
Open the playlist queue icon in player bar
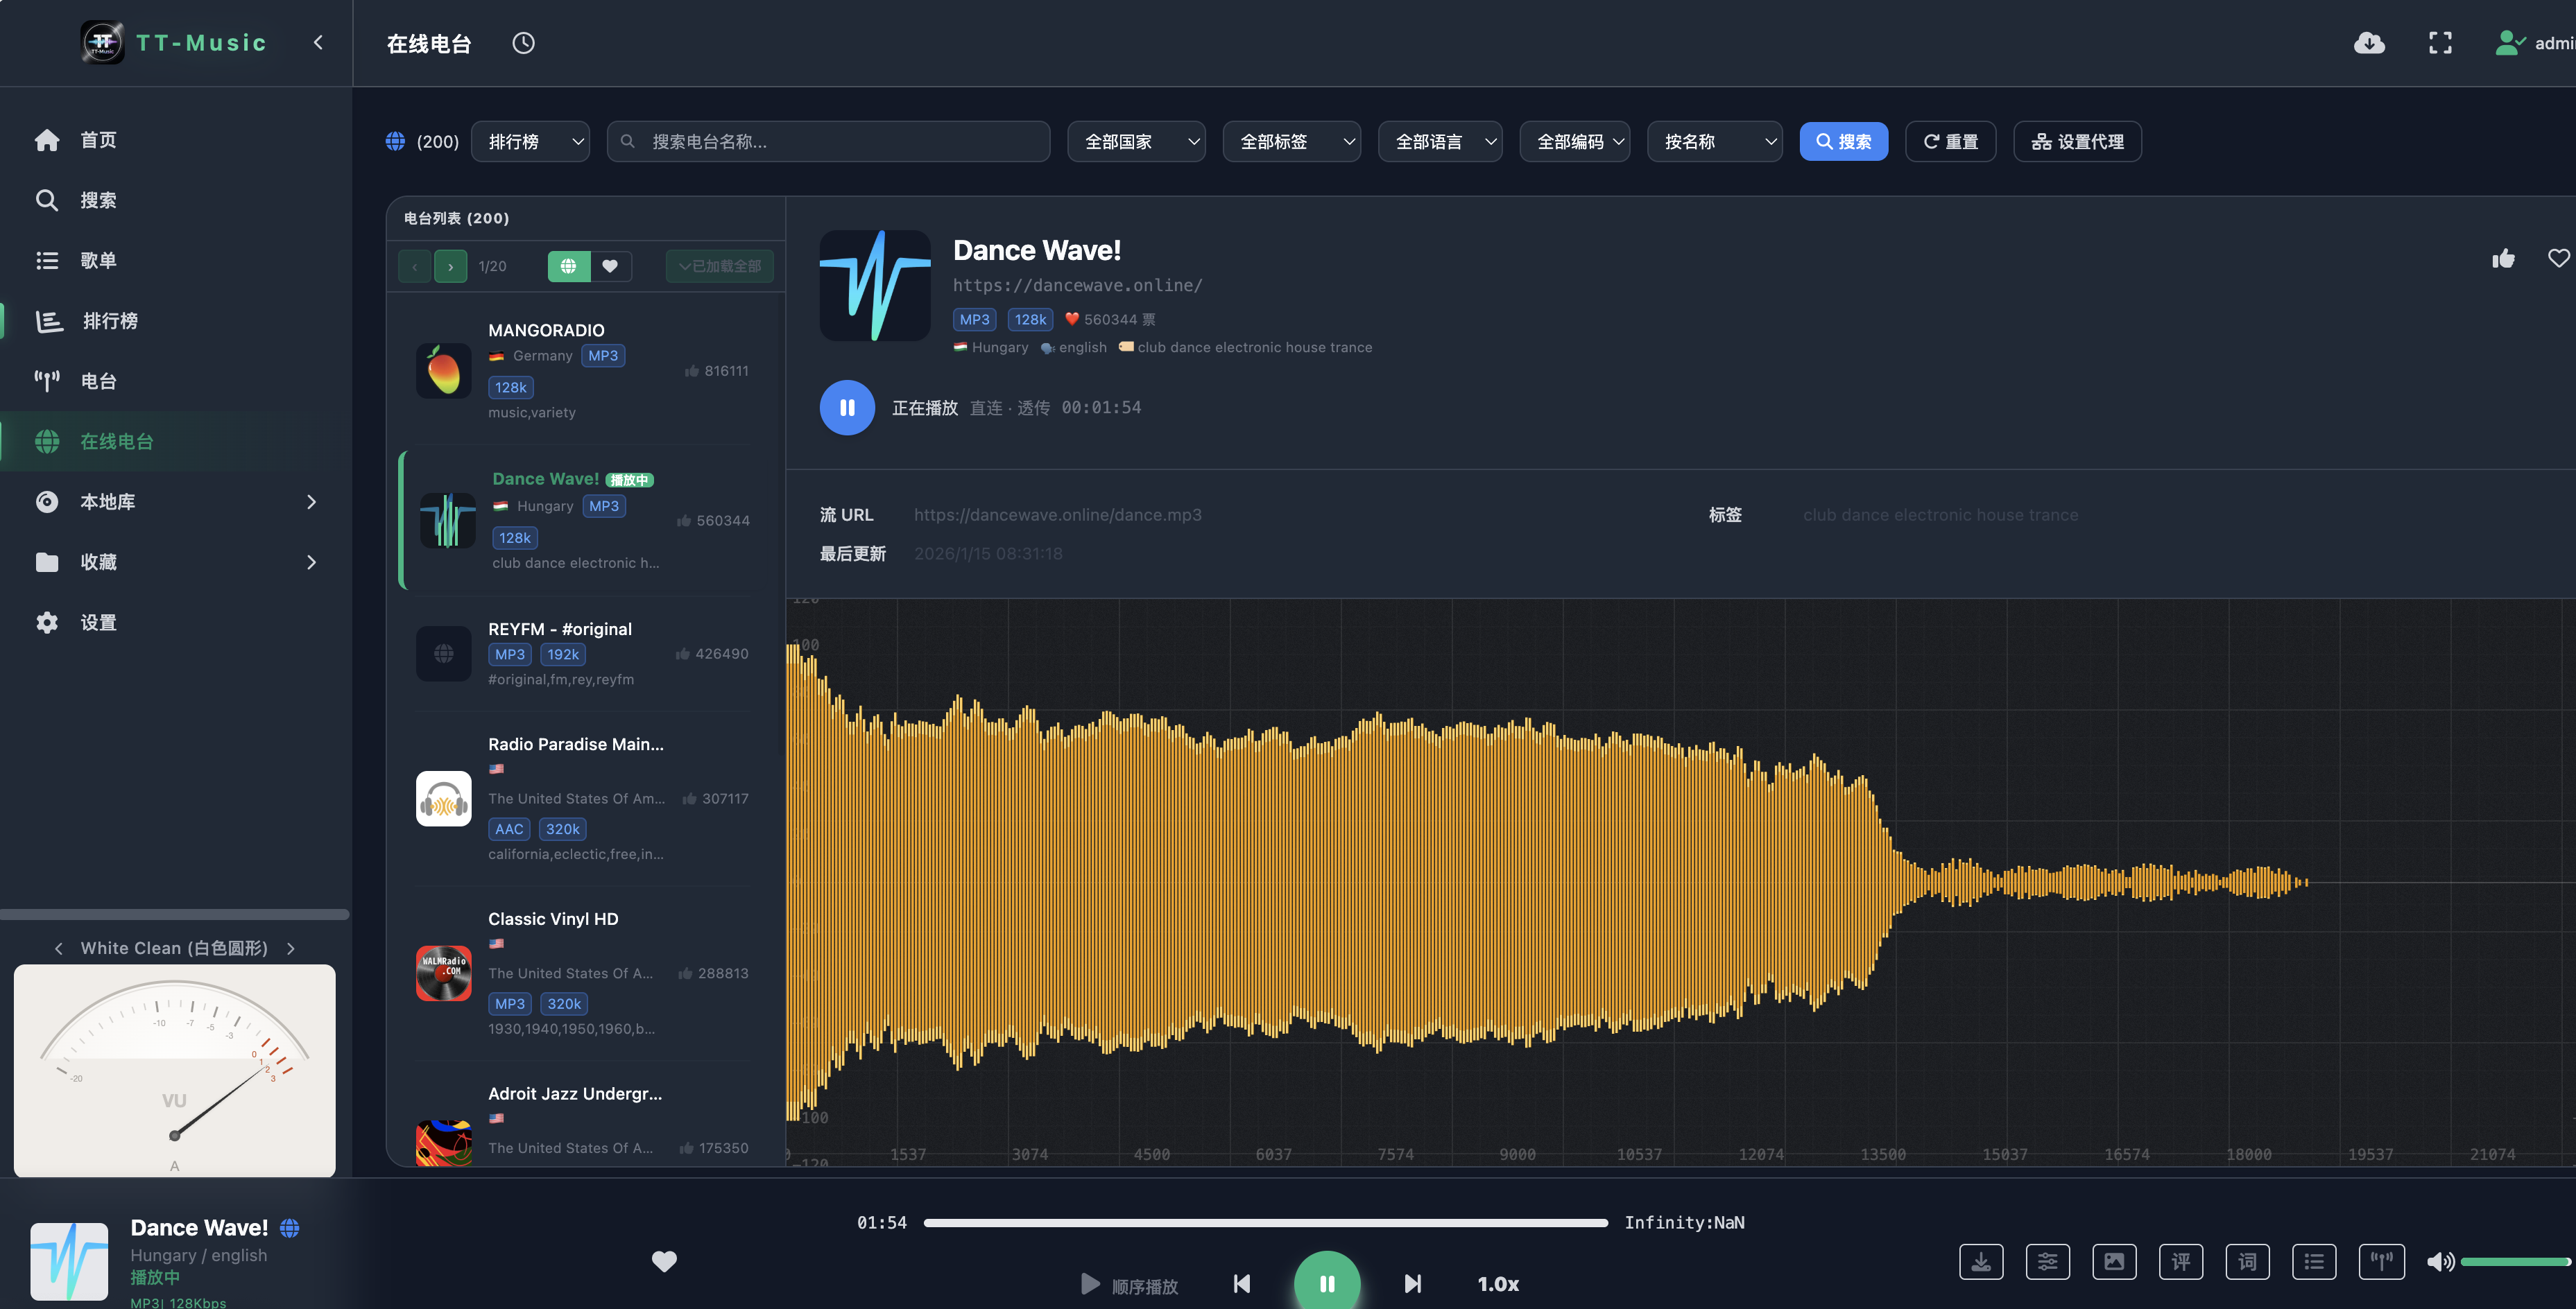(x=2314, y=1262)
